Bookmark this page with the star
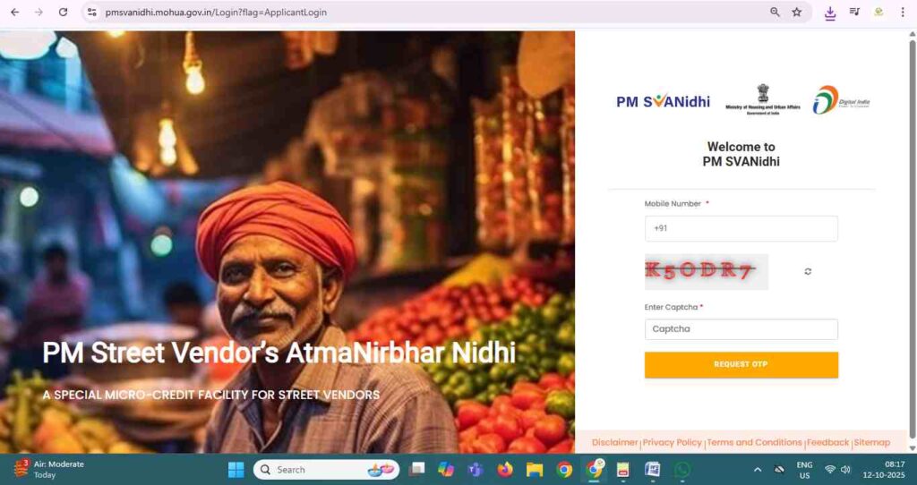917x485 pixels. (x=796, y=13)
